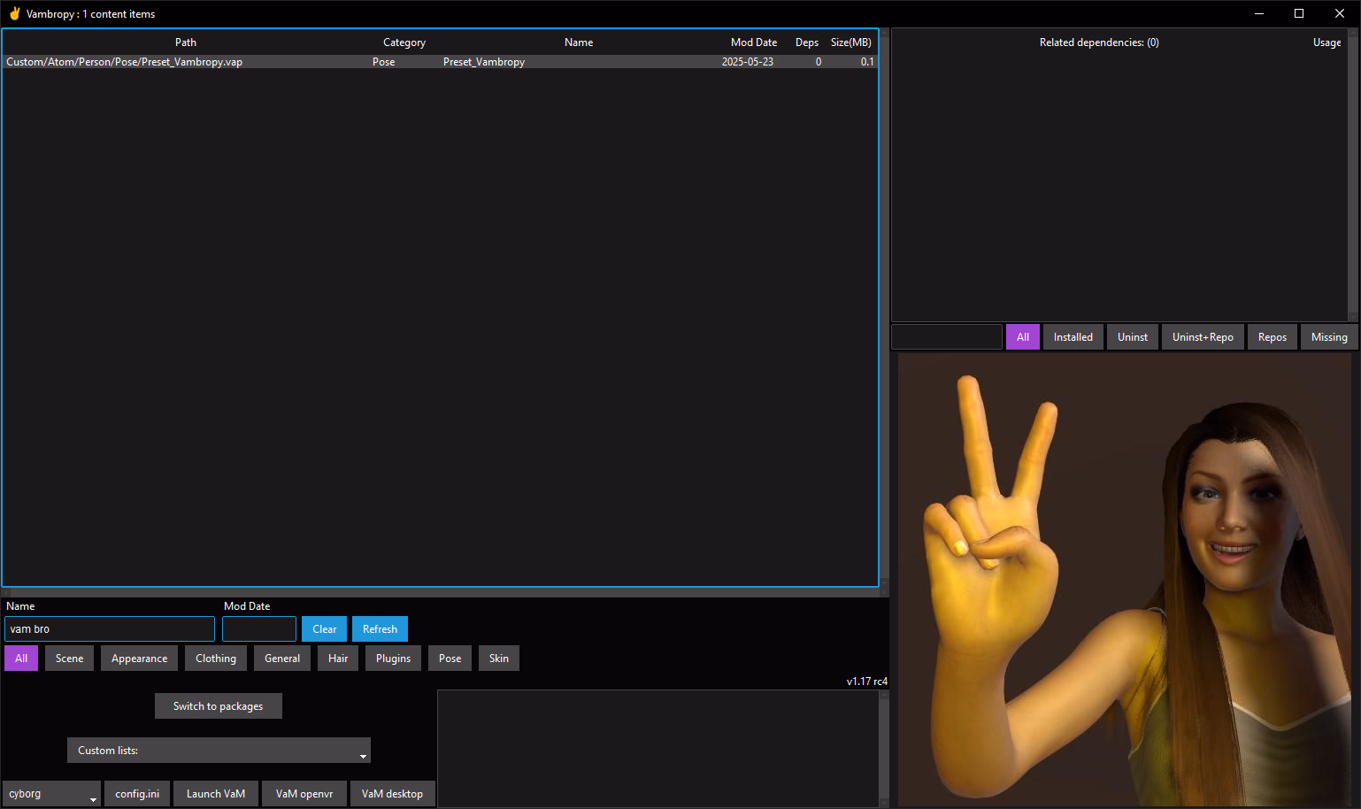Click the pose preview thumbnail image

[1125, 580]
